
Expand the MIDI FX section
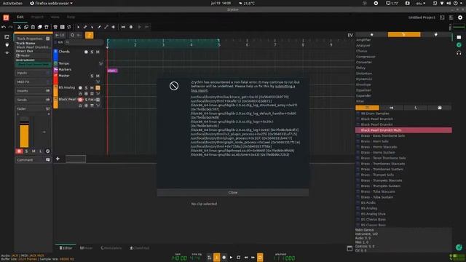click(33, 82)
